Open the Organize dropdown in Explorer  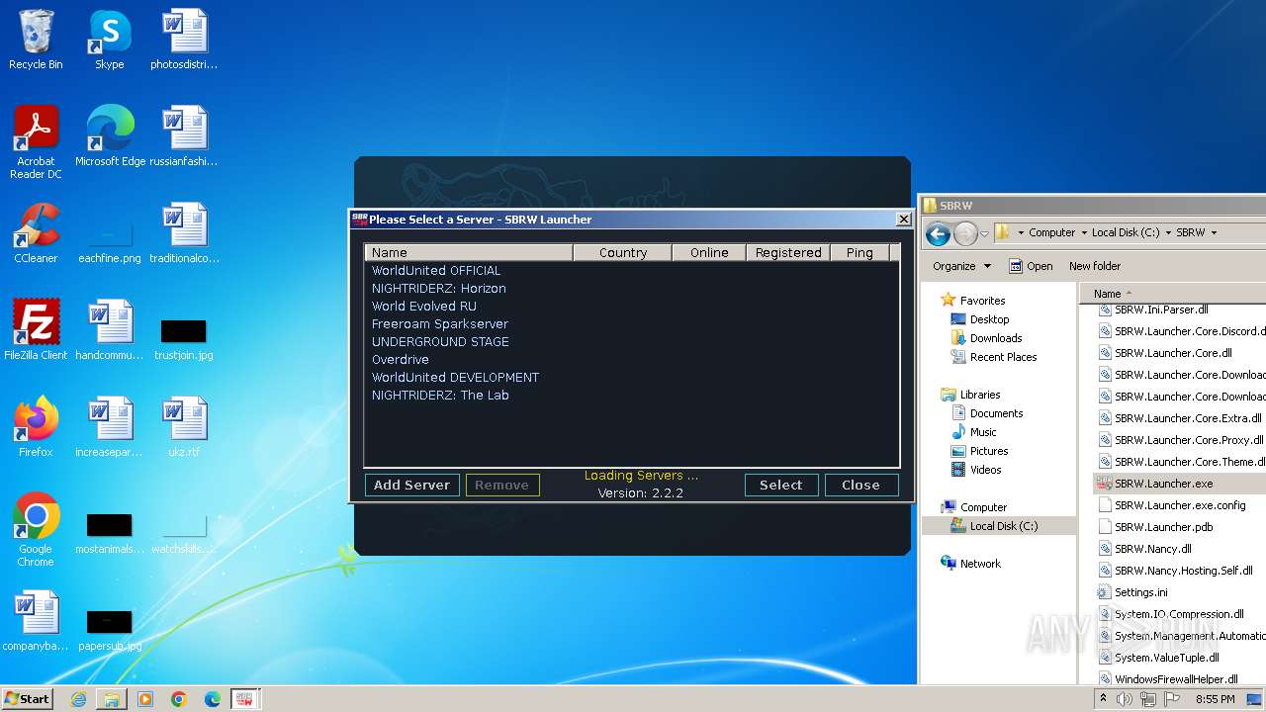pos(961,266)
